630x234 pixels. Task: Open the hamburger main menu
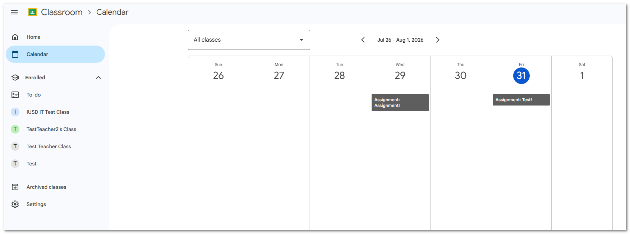click(x=14, y=12)
